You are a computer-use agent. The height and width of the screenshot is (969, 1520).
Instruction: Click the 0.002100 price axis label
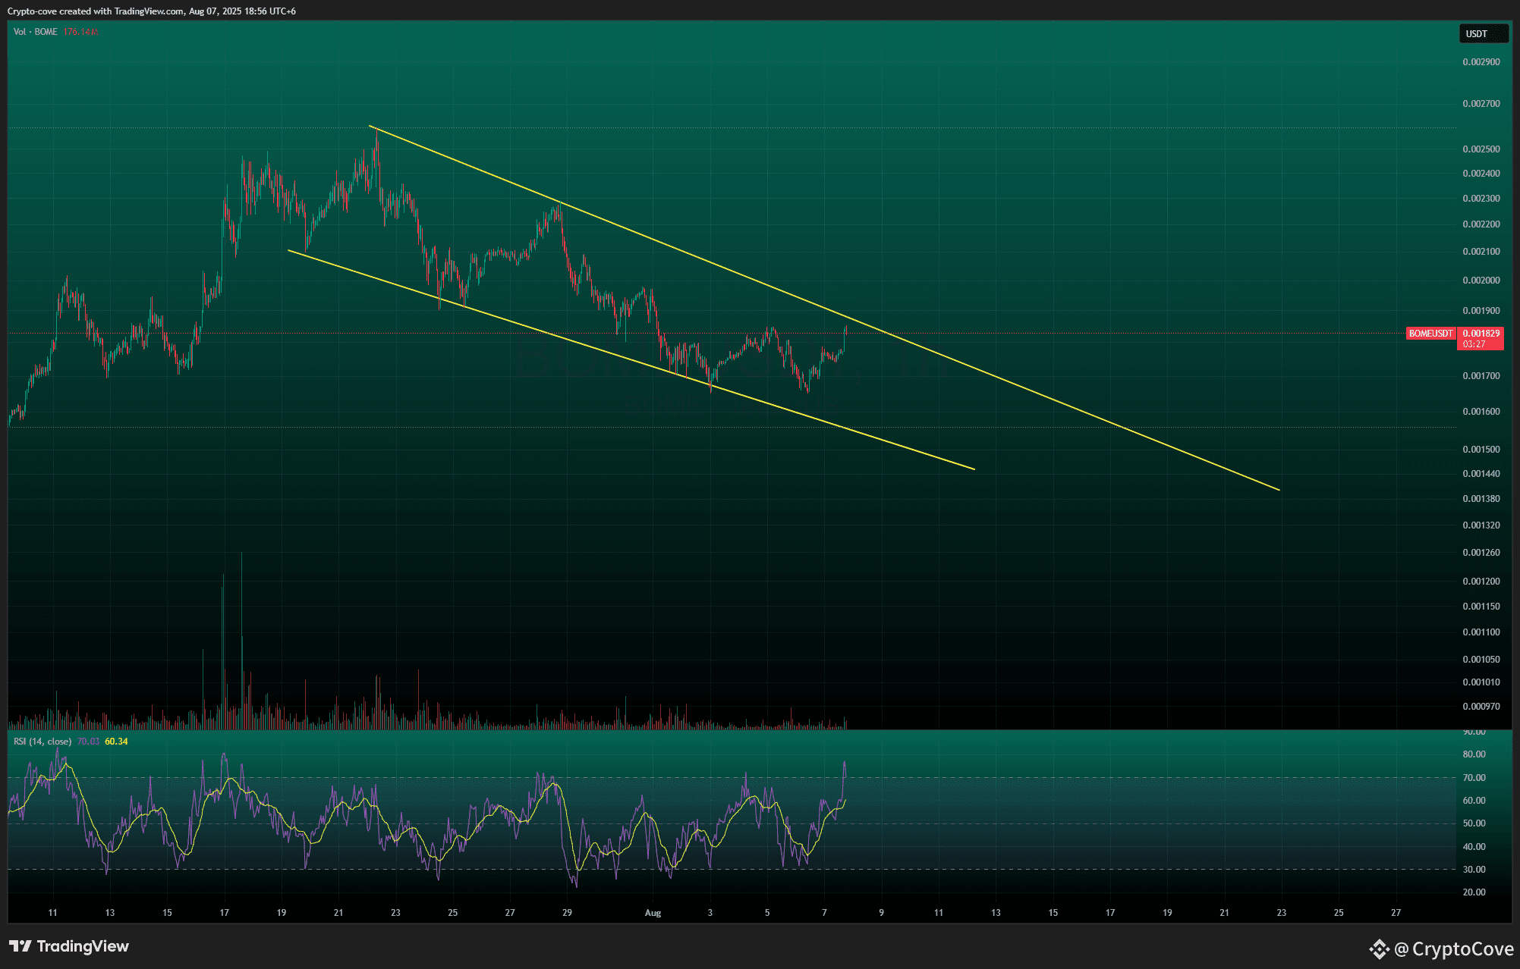click(1481, 252)
